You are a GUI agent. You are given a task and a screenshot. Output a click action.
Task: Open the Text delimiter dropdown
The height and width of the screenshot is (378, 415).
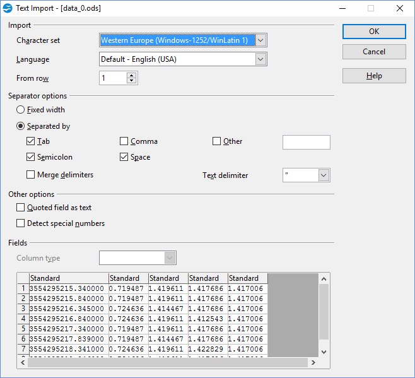(324, 175)
